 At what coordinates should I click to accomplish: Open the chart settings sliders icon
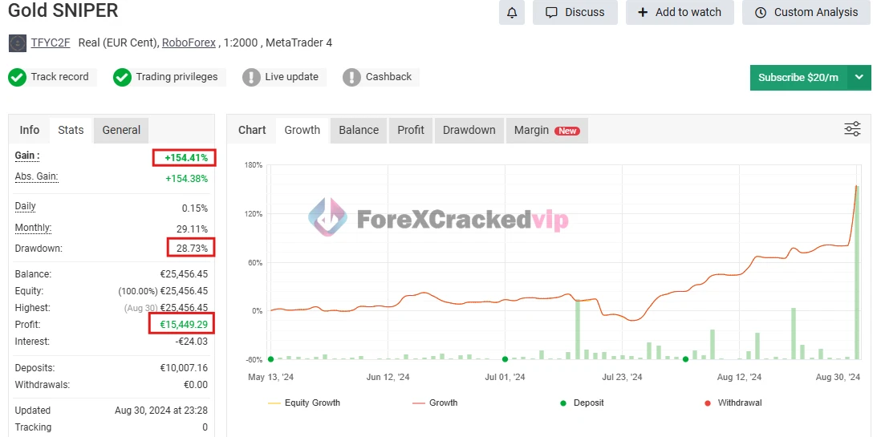click(x=852, y=129)
